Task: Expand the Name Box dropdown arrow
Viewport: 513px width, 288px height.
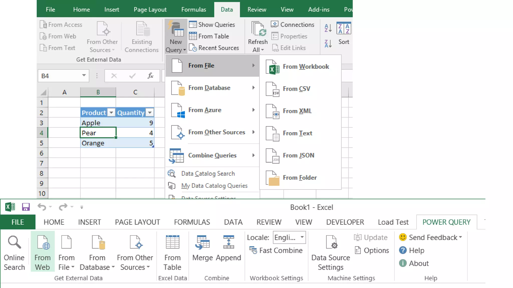Action: pos(84,75)
